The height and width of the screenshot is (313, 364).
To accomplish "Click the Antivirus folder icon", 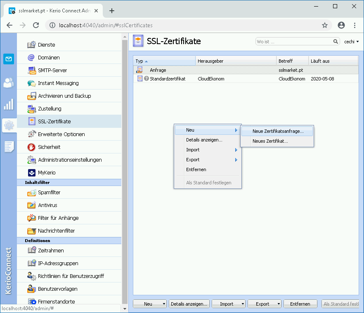I will pos(31,205).
